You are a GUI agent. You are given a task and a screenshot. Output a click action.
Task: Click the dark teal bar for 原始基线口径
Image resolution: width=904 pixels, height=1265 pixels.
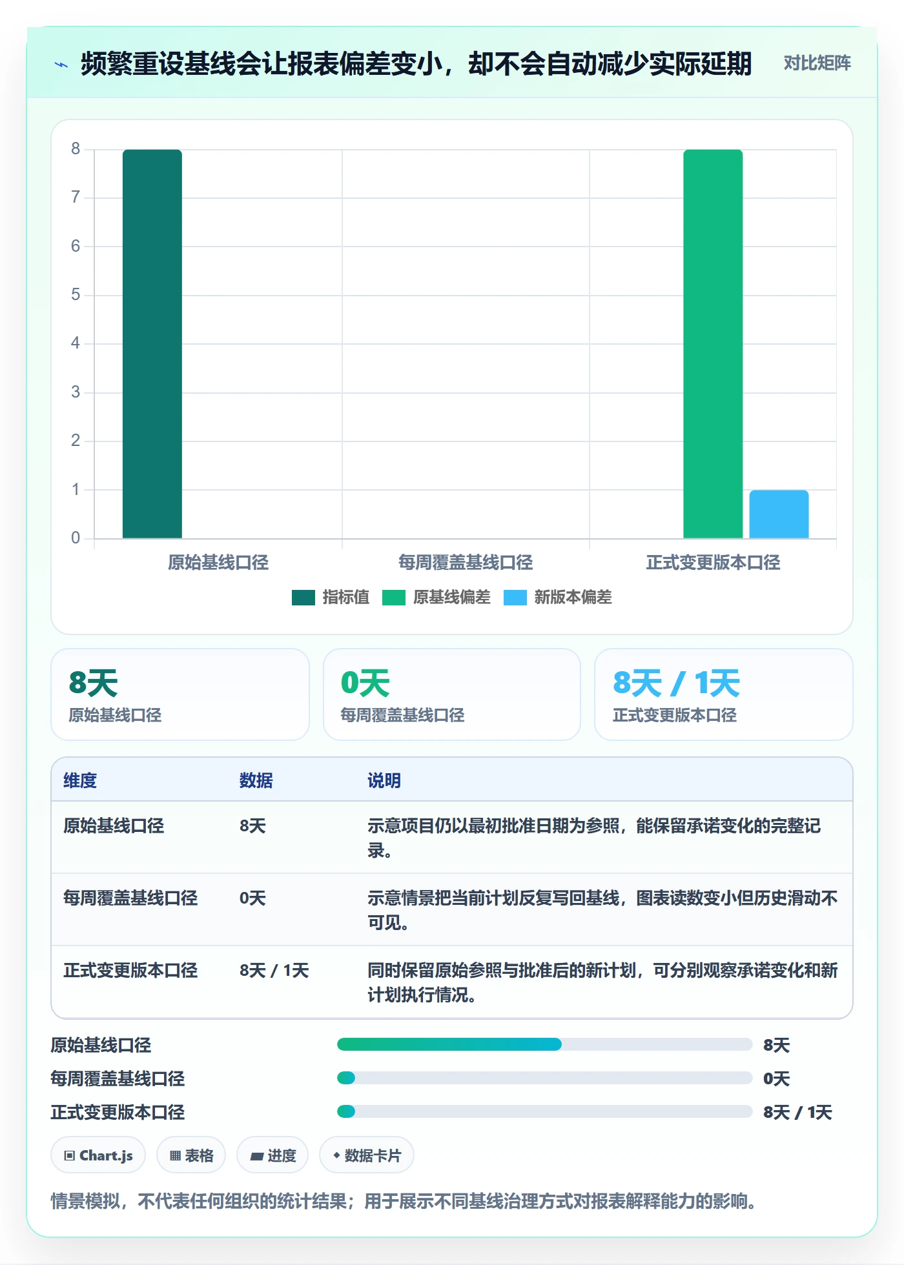(152, 343)
